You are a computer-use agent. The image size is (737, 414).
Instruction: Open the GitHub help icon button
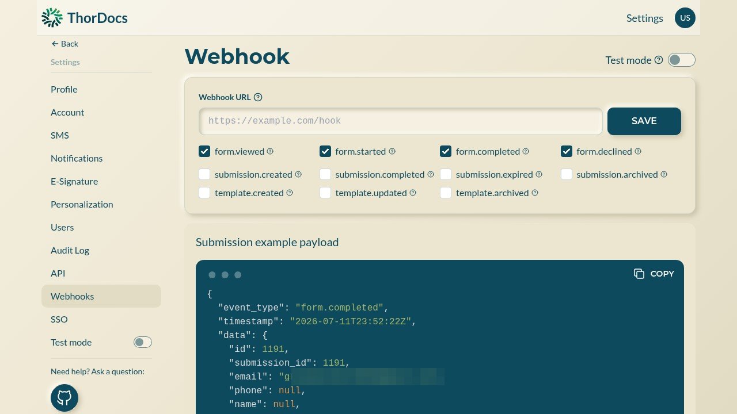click(64, 398)
